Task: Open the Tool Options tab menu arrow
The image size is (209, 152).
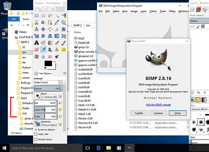Action: (65, 73)
